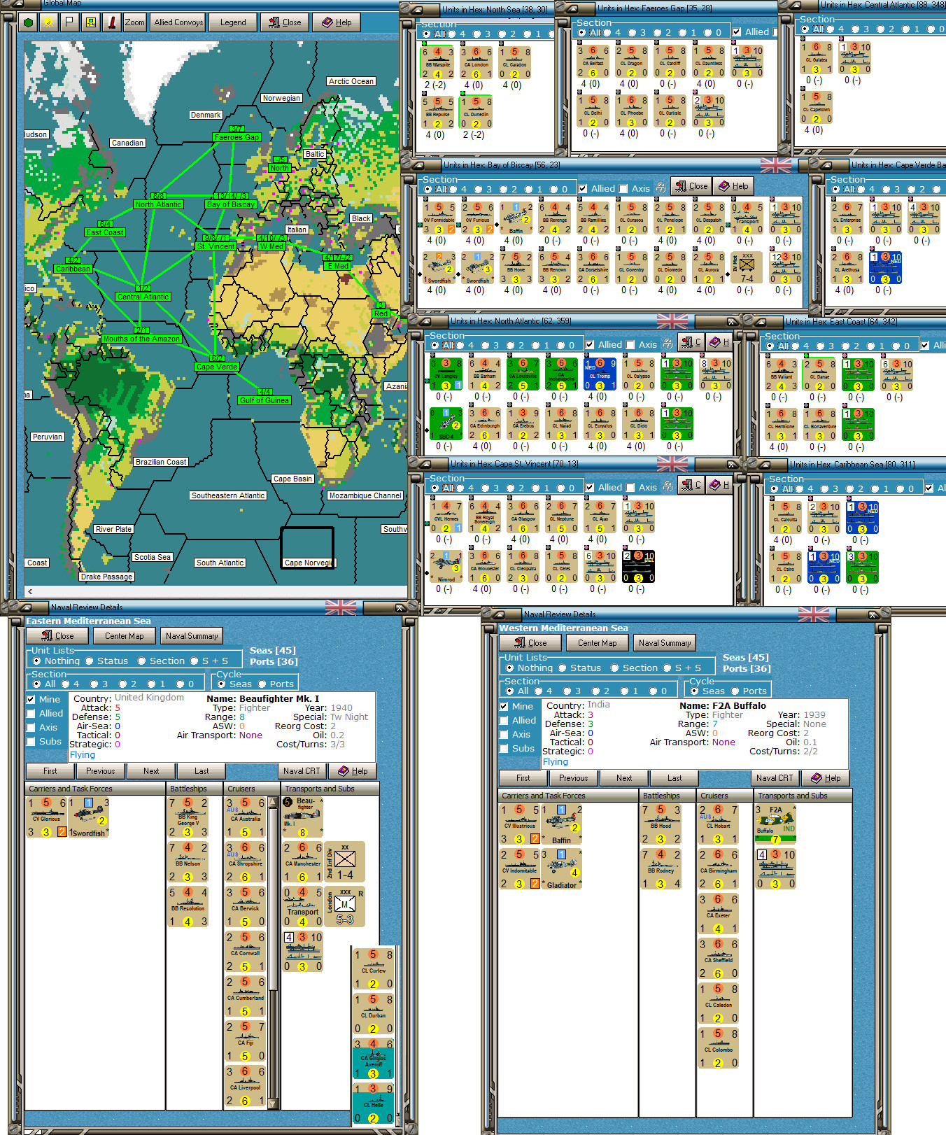Click the Gulf of Guinea label on the map
This screenshot has height=1135, width=946.
[264, 400]
